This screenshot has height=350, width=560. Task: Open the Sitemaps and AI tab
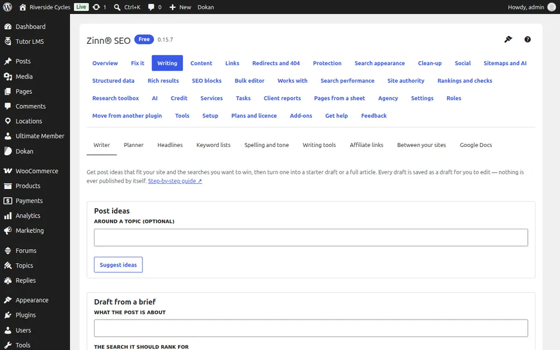505,63
